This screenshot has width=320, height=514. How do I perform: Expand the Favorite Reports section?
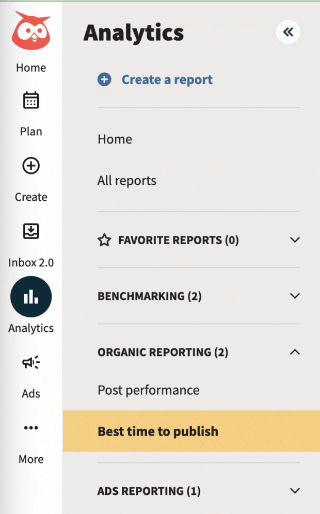pos(295,240)
